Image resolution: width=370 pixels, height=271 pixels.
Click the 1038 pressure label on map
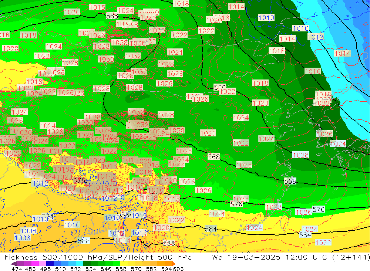coord(120,43)
